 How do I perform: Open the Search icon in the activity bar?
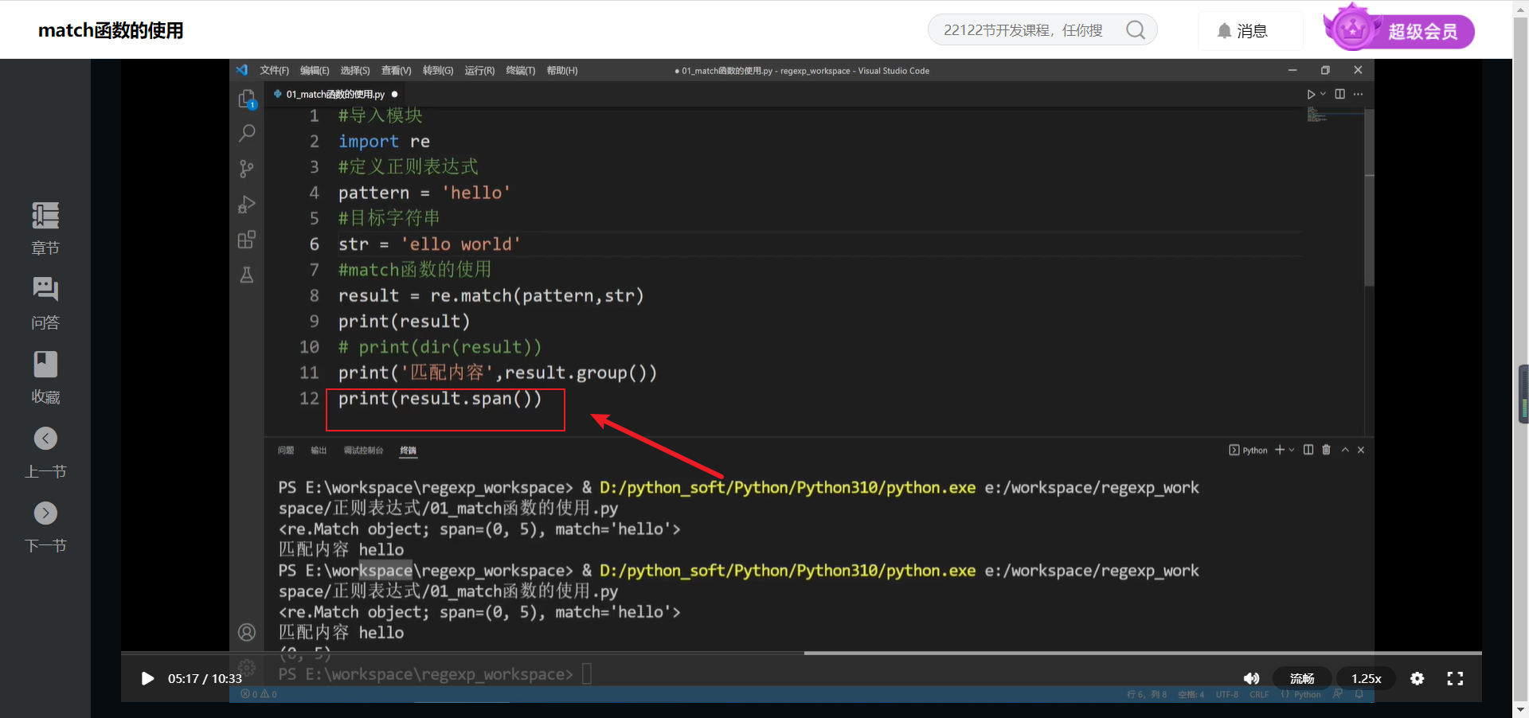pos(247,133)
